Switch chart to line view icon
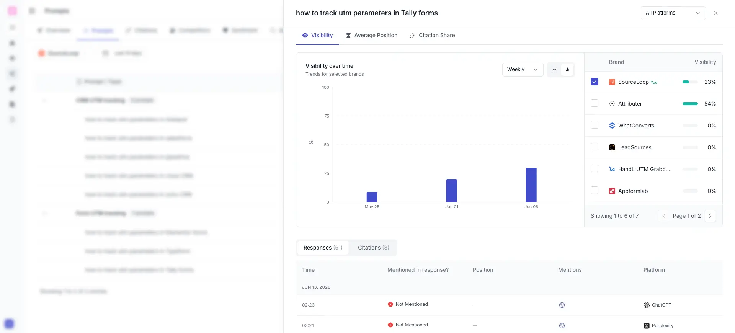The height and width of the screenshot is (333, 735). click(554, 70)
